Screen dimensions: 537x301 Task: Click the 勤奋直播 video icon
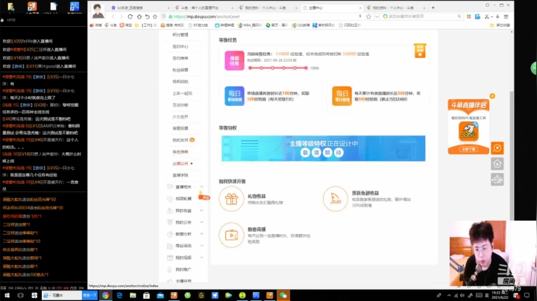point(231,235)
